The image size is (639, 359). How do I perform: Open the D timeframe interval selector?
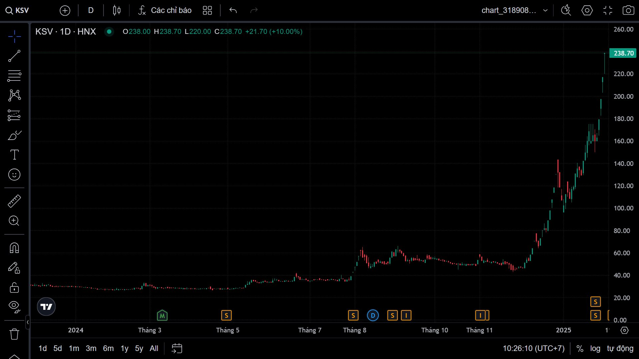[91, 10]
